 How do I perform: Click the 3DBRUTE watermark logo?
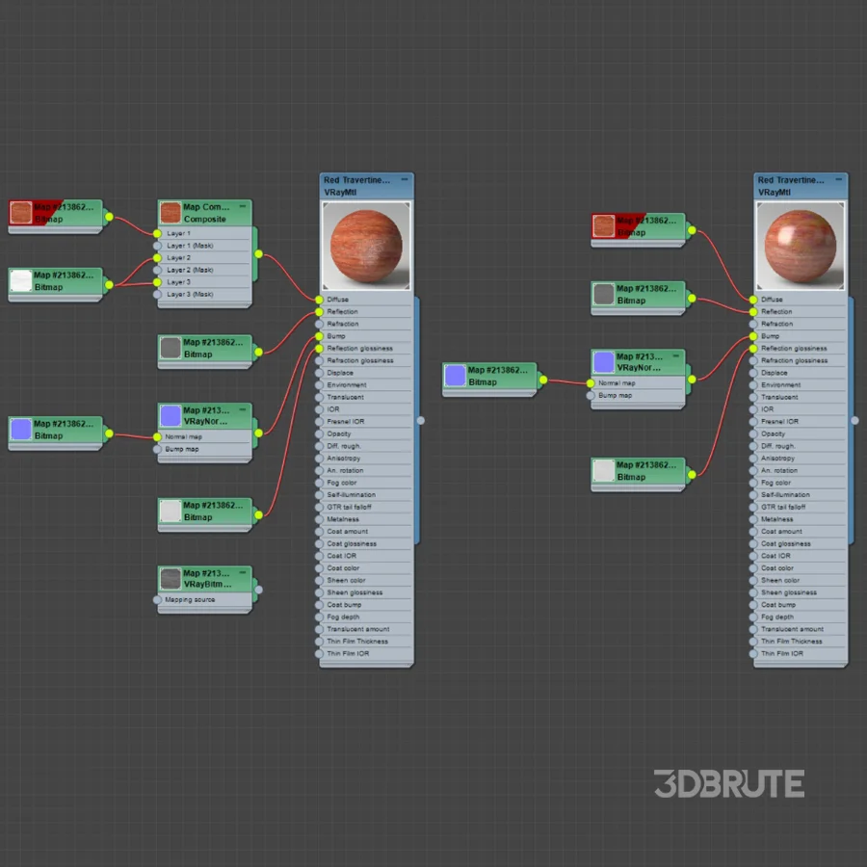729,783
